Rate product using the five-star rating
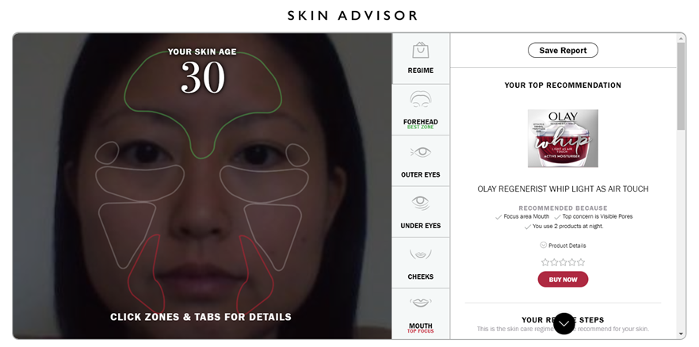 click(563, 262)
